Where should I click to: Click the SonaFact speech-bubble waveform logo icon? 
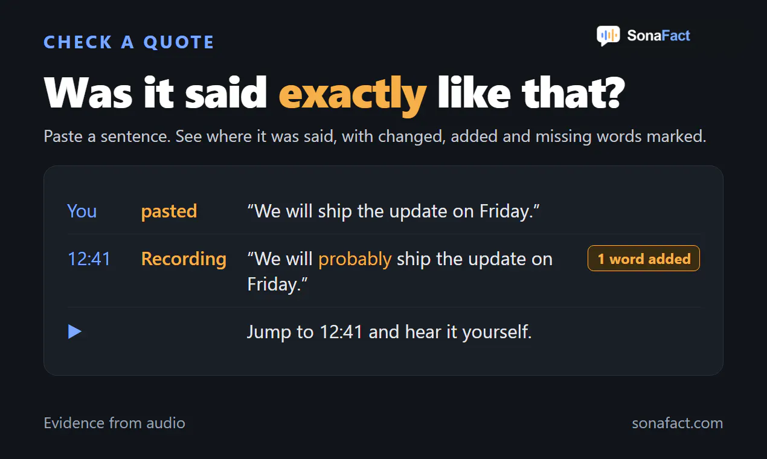pyautogui.click(x=608, y=36)
